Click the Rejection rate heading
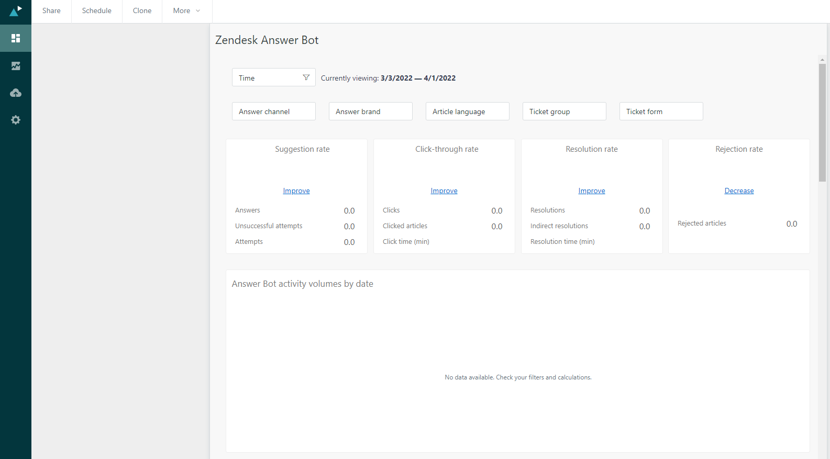 click(739, 149)
